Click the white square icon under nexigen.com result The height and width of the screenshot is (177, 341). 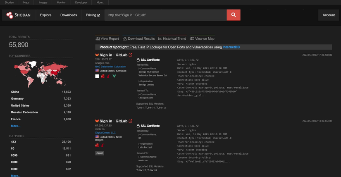97,76
